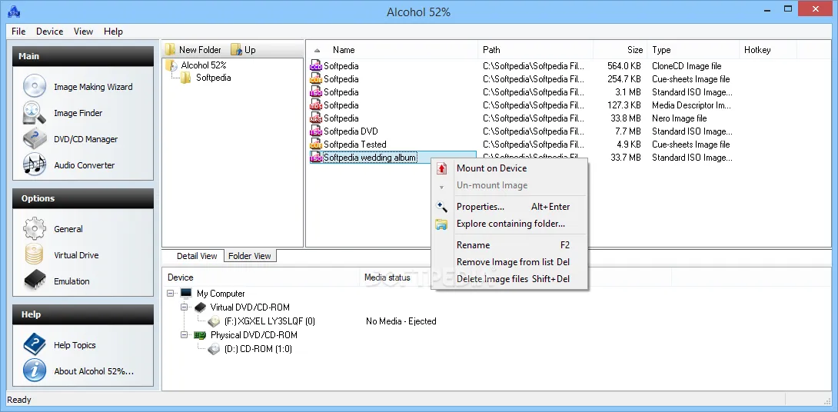
Task: Click the physical drive (D:) CD-ROM icon
Action: (214, 349)
